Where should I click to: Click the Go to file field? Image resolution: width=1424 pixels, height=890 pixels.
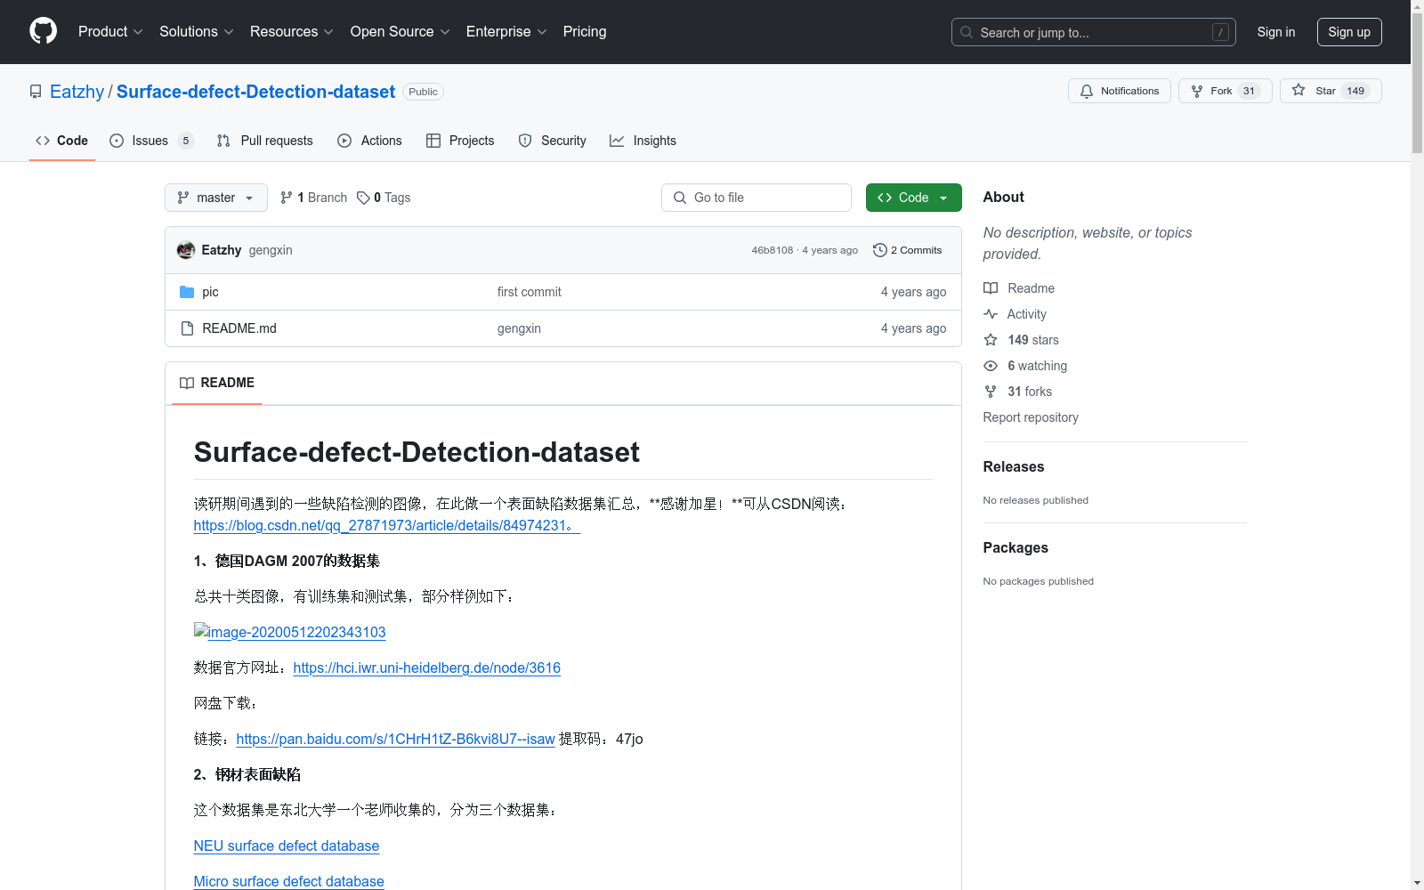coord(756,198)
